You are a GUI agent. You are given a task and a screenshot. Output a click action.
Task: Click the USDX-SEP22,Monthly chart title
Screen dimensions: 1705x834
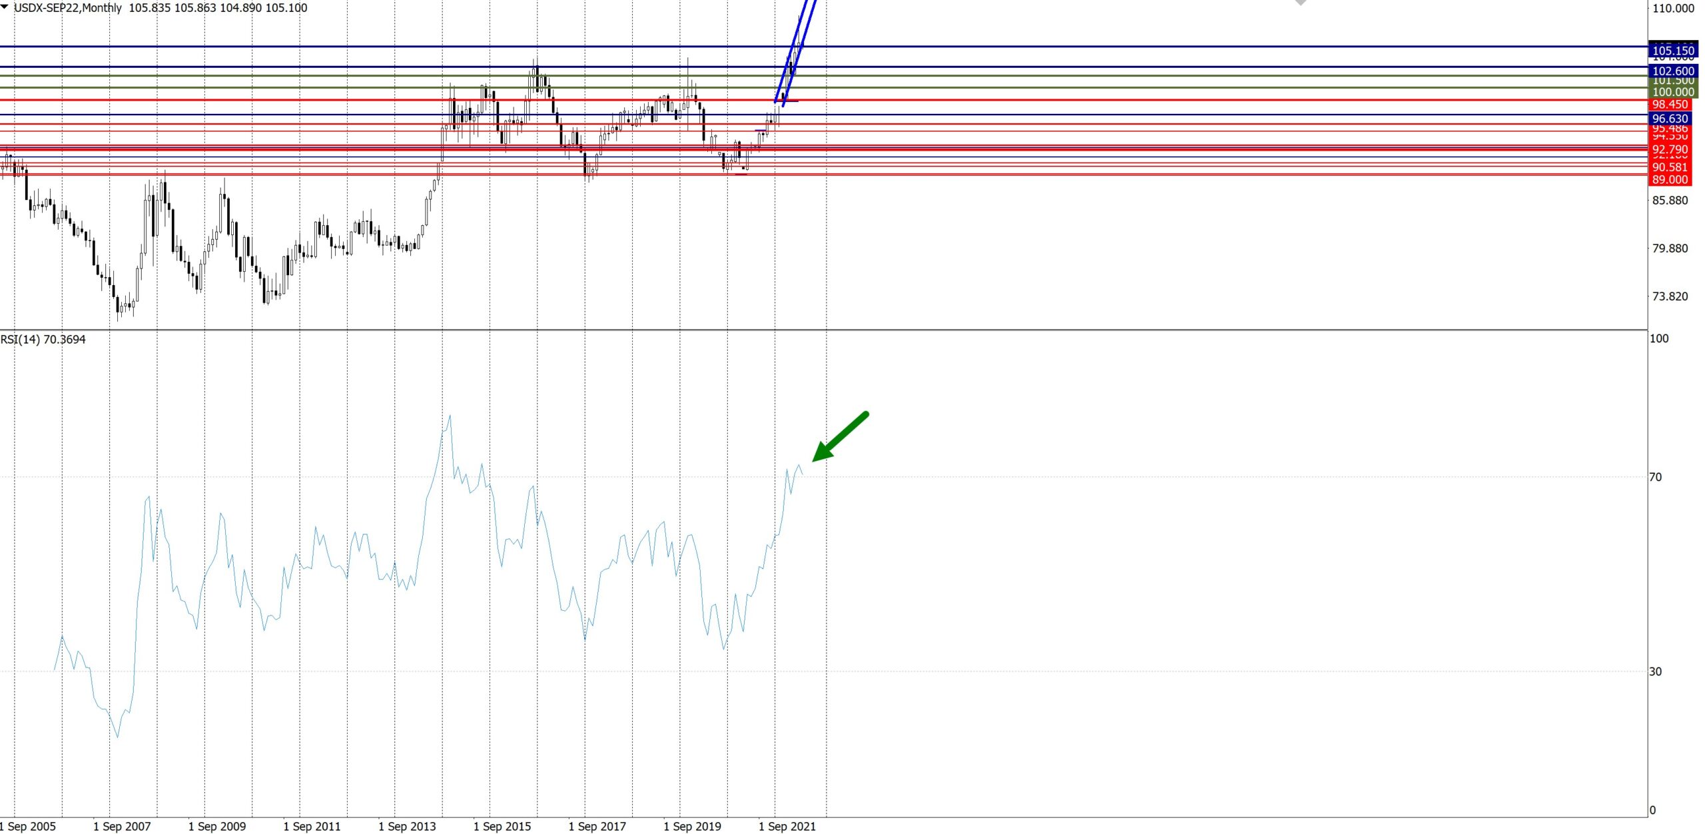tap(68, 8)
